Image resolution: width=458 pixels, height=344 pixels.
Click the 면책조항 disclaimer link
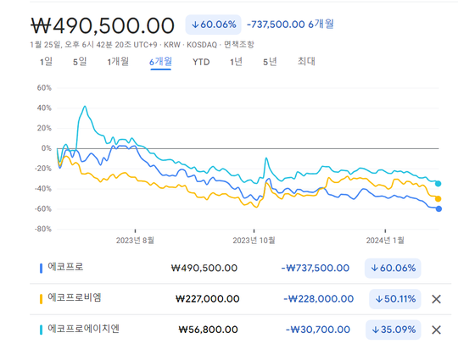point(239,45)
